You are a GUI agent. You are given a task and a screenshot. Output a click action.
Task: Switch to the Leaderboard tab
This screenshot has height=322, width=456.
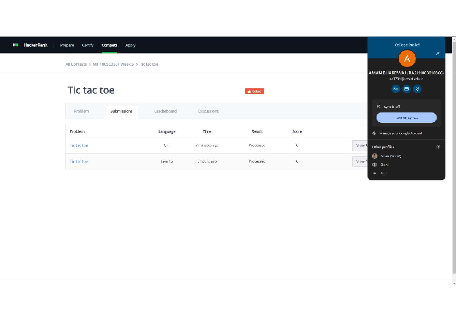tap(165, 111)
